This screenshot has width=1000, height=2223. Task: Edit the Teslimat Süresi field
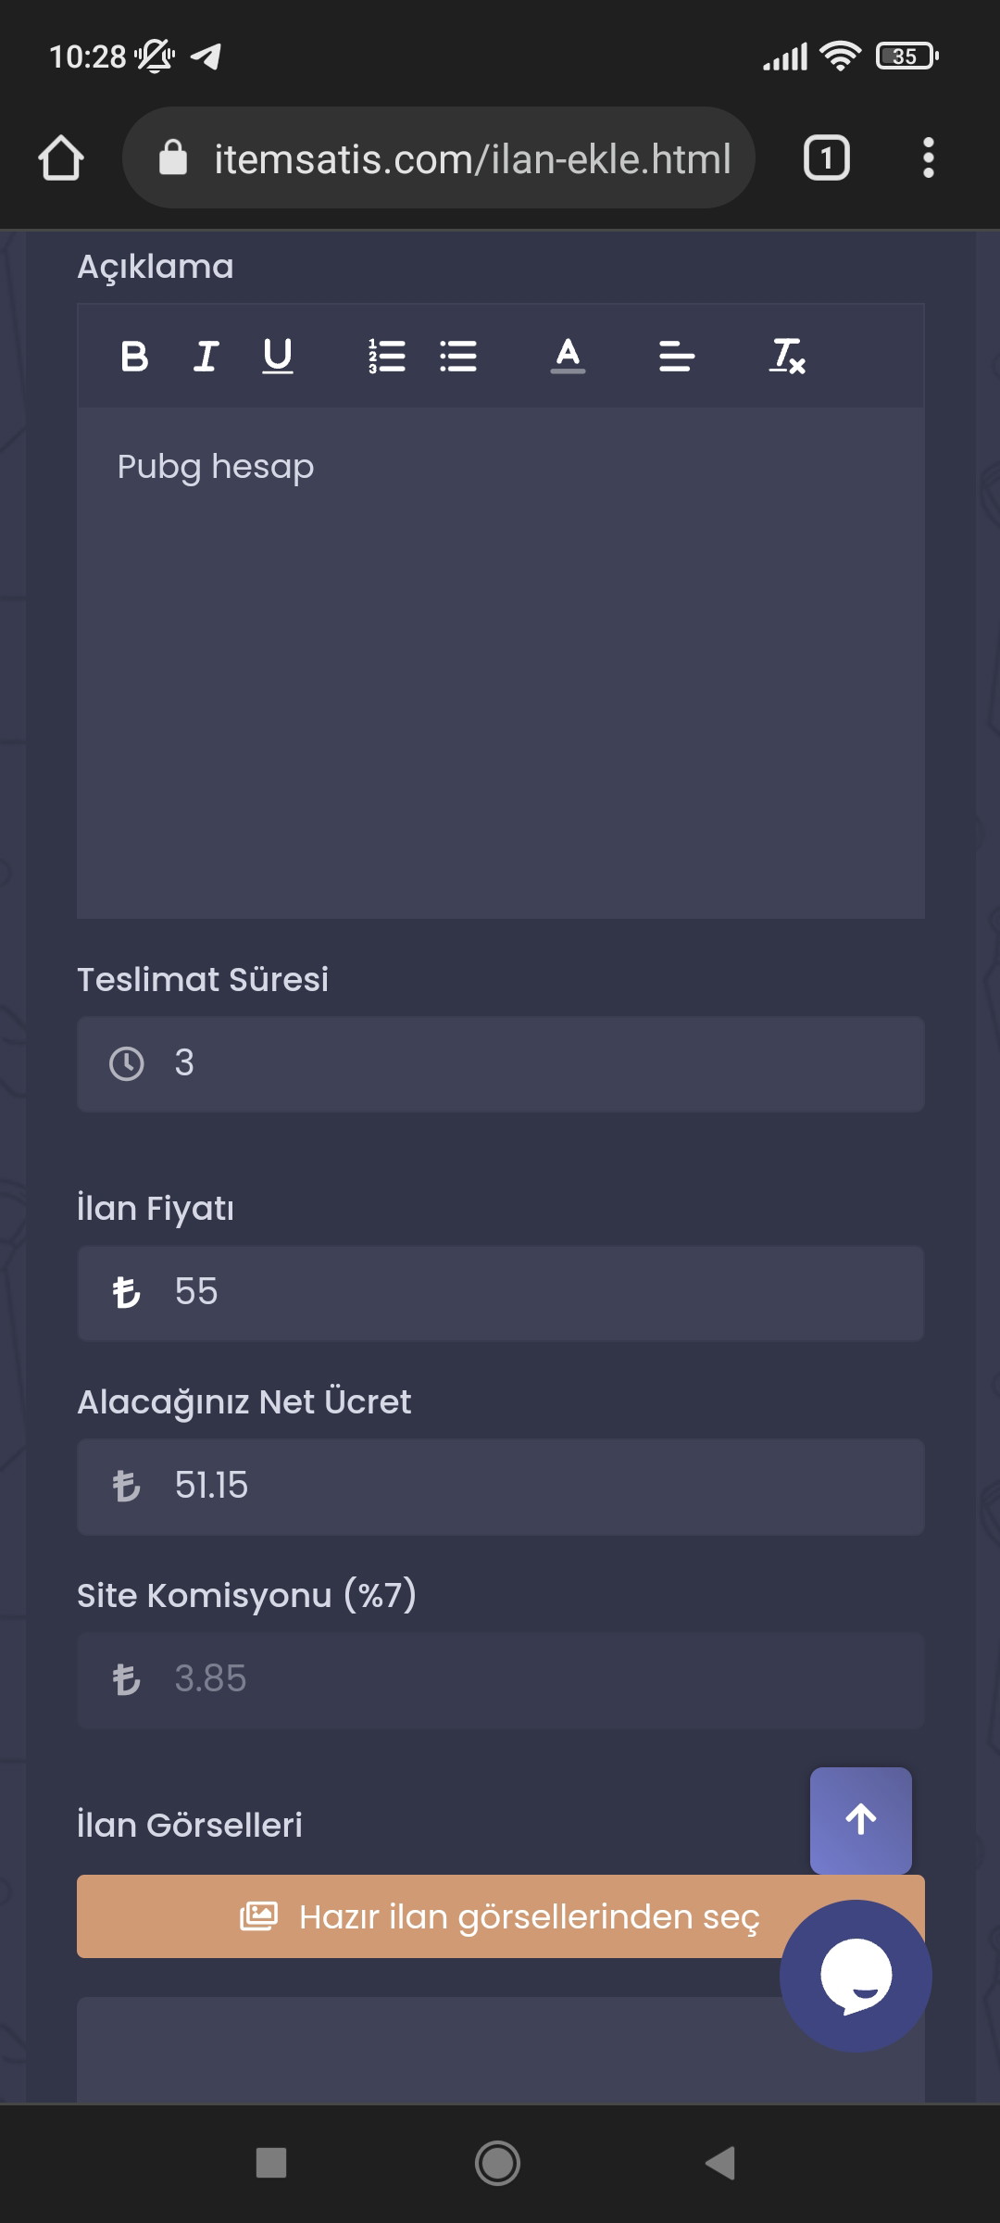(501, 1064)
